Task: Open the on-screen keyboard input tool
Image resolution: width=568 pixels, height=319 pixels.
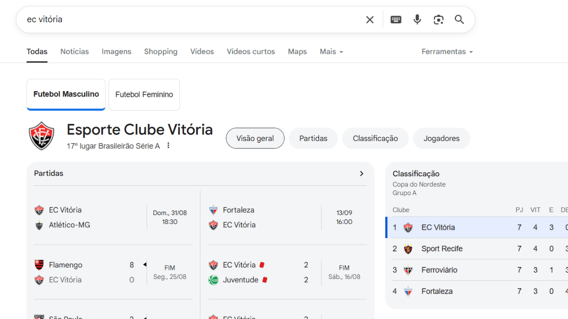Action: tap(396, 19)
